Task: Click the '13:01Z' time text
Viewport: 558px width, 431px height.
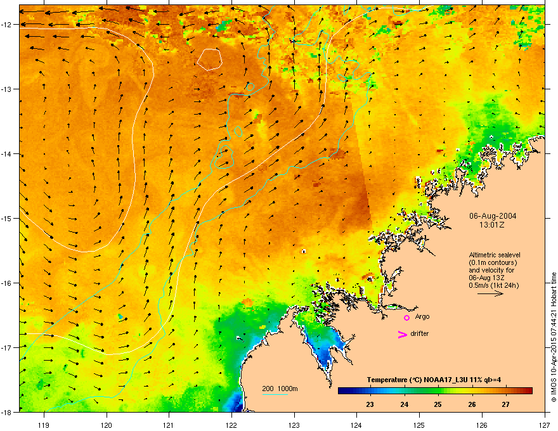Action: tap(492, 225)
